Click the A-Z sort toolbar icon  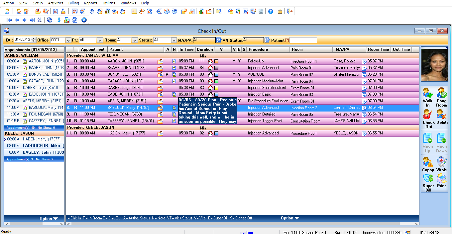tap(40, 20)
